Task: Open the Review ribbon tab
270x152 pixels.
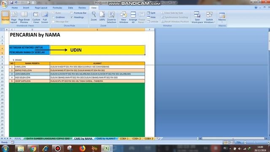Action: tap(82, 8)
